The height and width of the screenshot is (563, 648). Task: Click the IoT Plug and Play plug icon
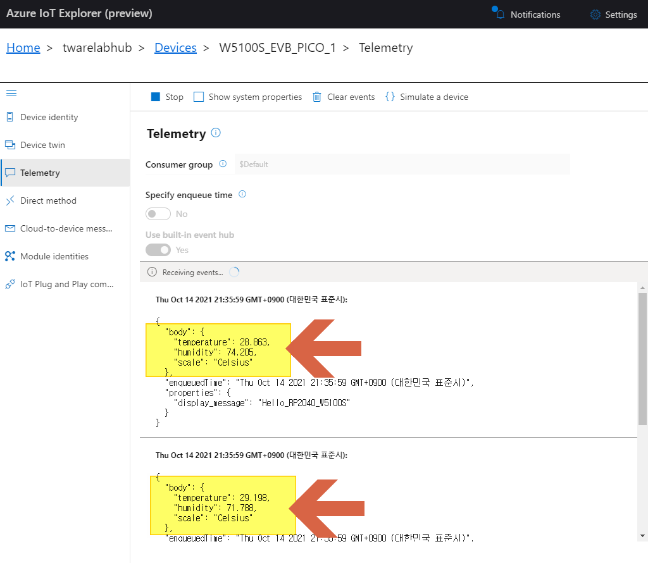point(10,284)
